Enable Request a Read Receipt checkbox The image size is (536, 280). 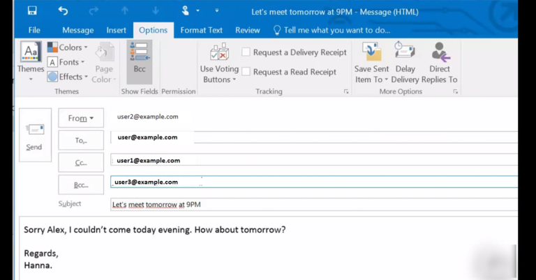[246, 72]
